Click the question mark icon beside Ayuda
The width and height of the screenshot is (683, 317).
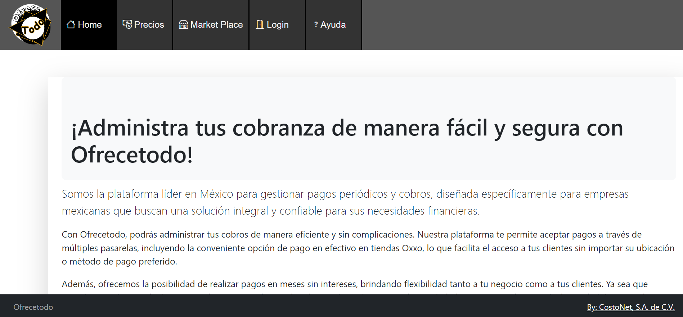316,24
